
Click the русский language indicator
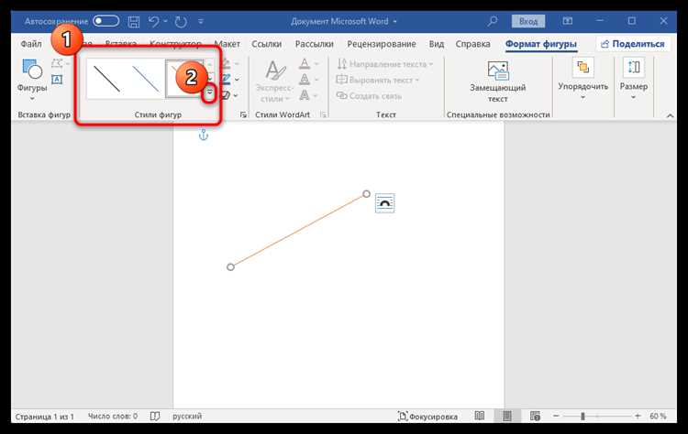pos(187,416)
